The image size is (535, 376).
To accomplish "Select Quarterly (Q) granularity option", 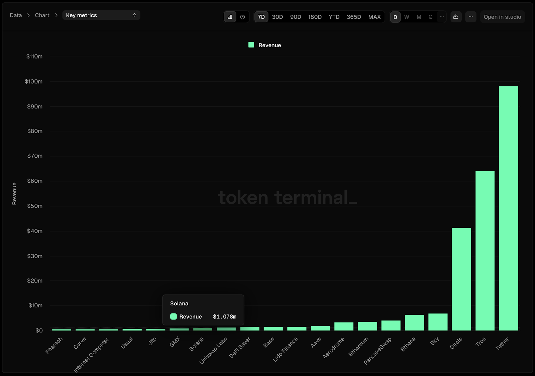I will [x=430, y=17].
